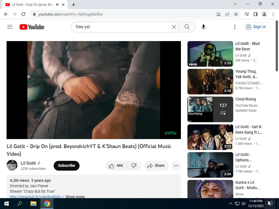Open Lil Gotit Shut the Door thumbnail
279x209 pixels.
click(210, 54)
